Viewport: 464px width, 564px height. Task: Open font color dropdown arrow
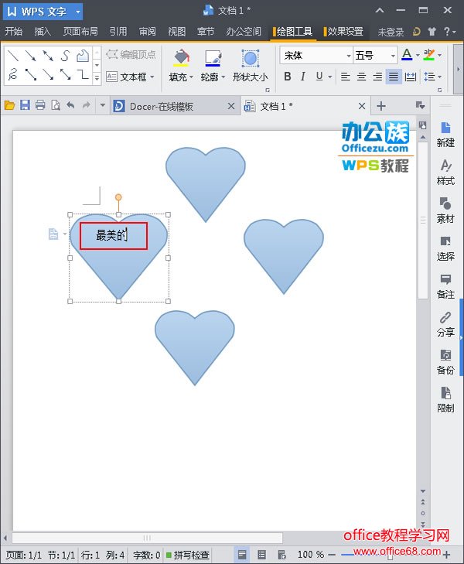(x=418, y=56)
